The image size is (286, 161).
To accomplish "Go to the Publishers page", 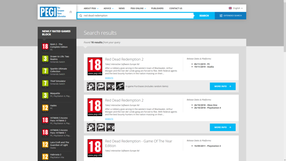I will pyautogui.click(x=157, y=8).
